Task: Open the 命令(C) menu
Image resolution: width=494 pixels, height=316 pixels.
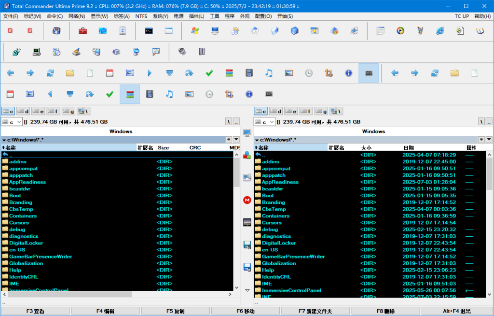Action: [x=55, y=16]
